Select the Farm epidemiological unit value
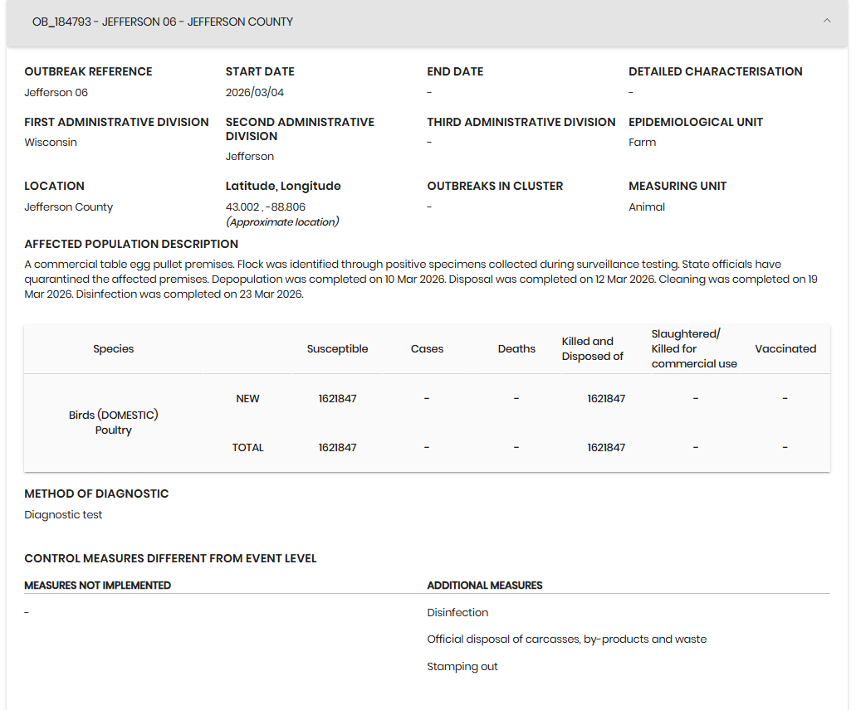 [642, 143]
